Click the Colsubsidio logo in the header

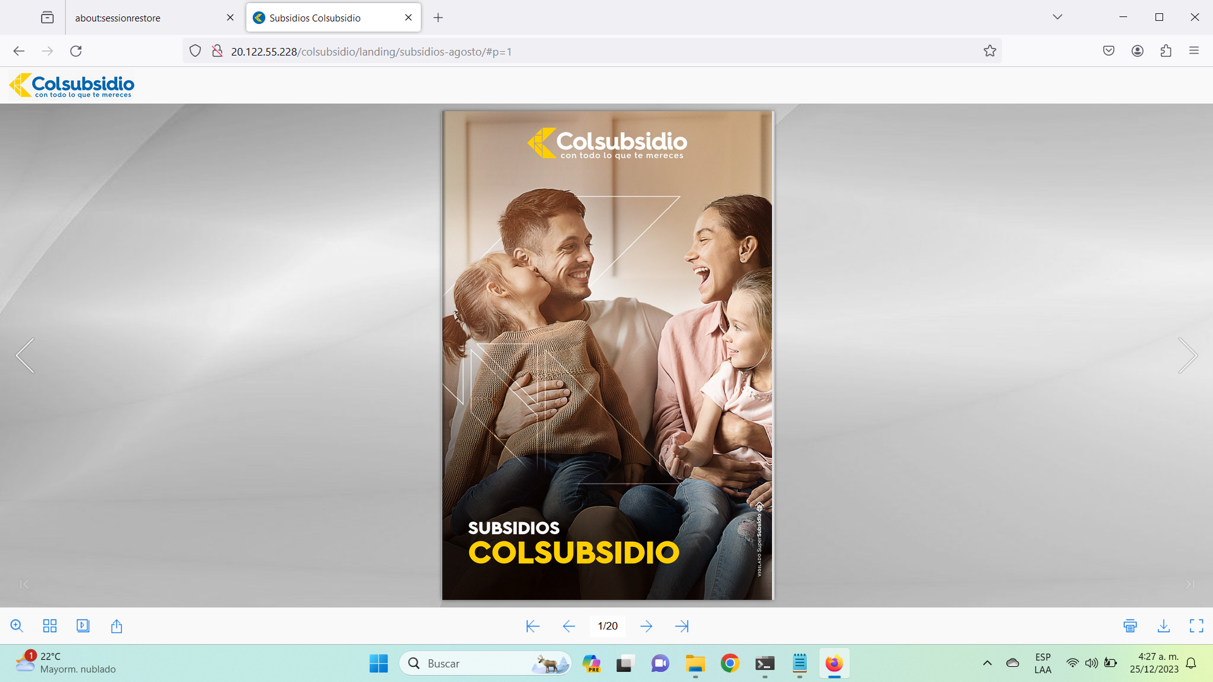click(71, 85)
